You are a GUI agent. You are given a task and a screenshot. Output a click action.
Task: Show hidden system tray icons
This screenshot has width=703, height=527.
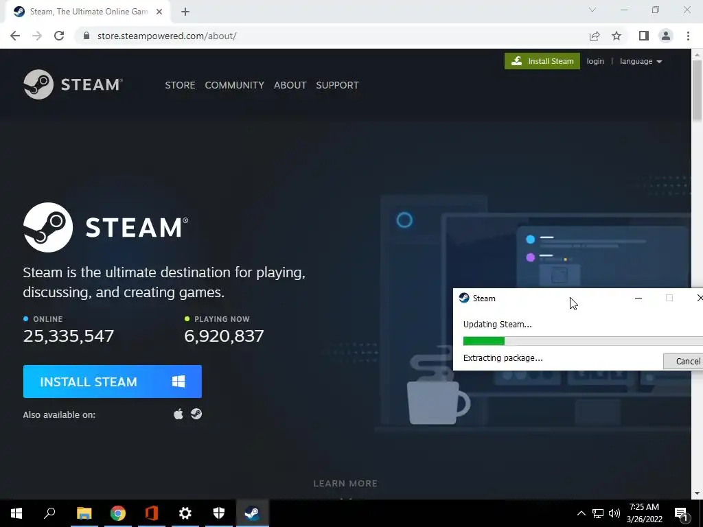tap(581, 513)
